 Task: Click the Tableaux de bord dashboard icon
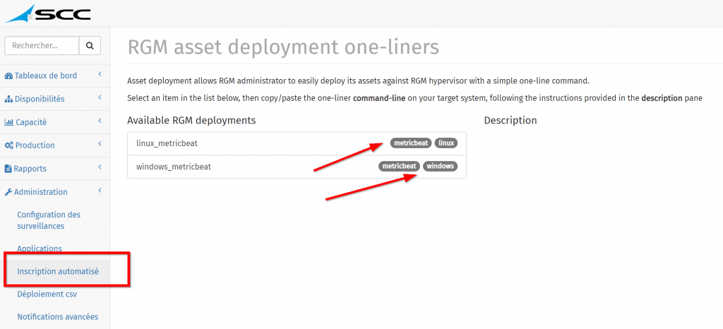pos(8,76)
